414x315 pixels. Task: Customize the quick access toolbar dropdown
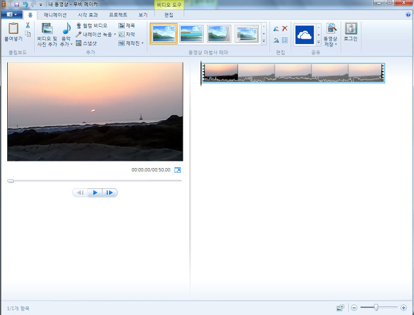pos(41,5)
